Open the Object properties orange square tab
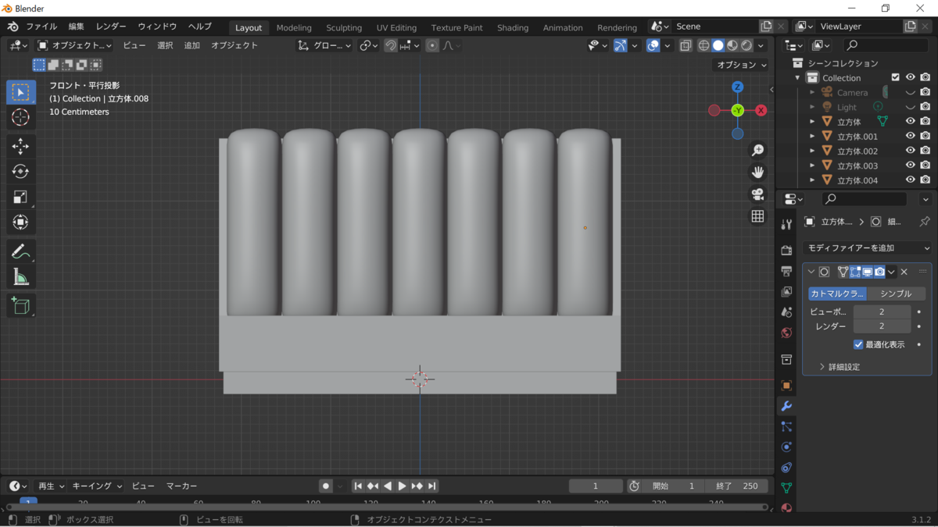 (x=786, y=386)
